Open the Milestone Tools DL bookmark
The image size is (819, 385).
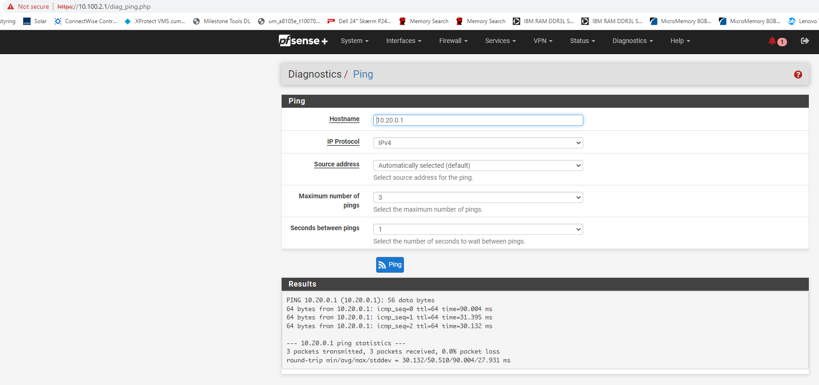(x=222, y=21)
